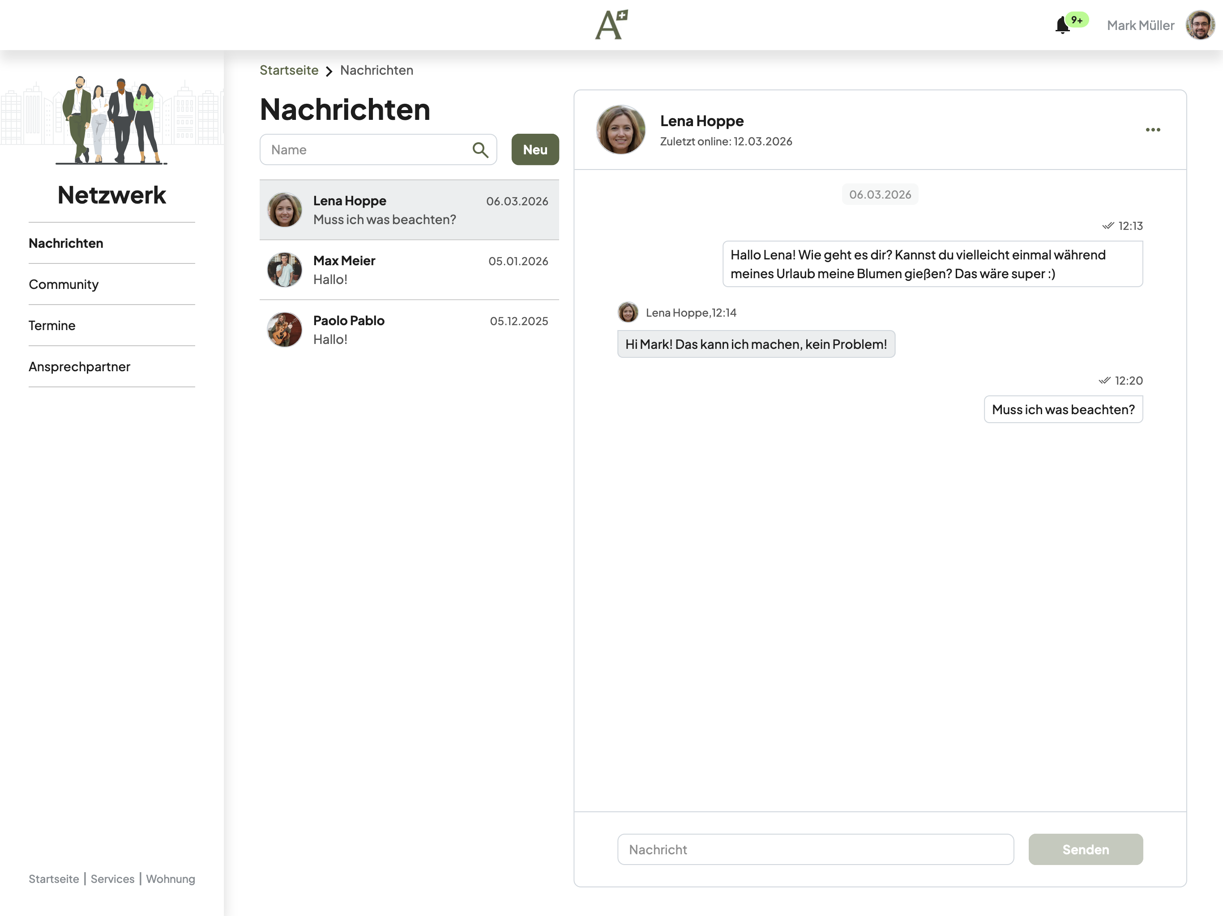Open the Startseite footer link
The height and width of the screenshot is (916, 1223).
[54, 879]
